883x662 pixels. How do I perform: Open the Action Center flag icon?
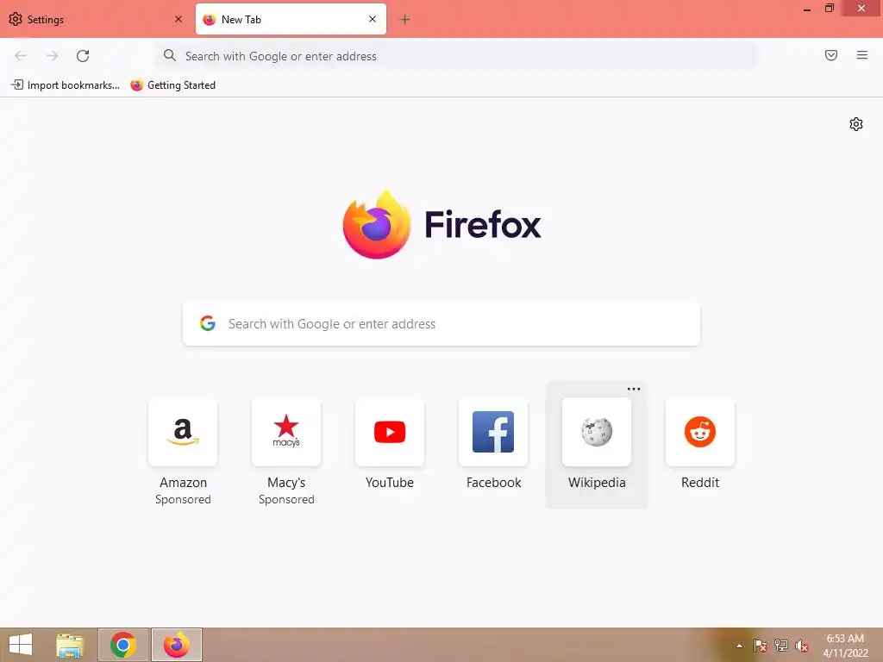point(760,646)
